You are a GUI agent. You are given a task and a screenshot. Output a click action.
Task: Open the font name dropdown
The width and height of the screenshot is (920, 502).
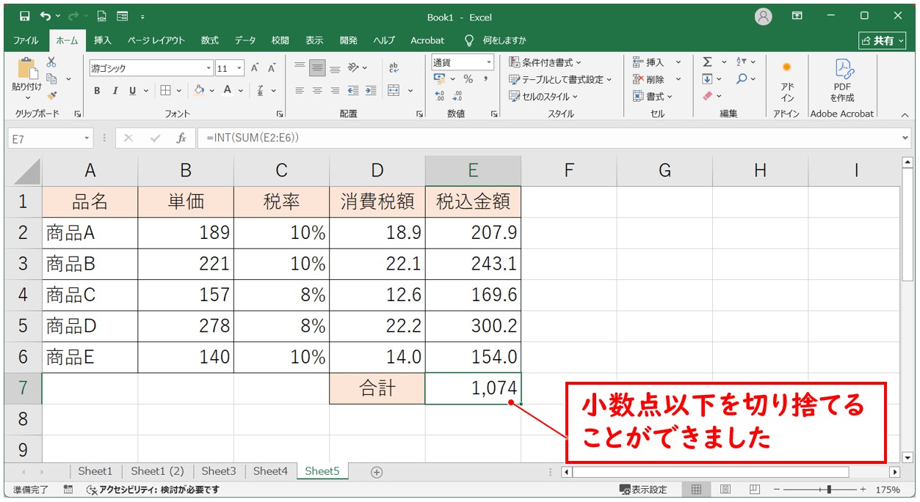[x=209, y=68]
